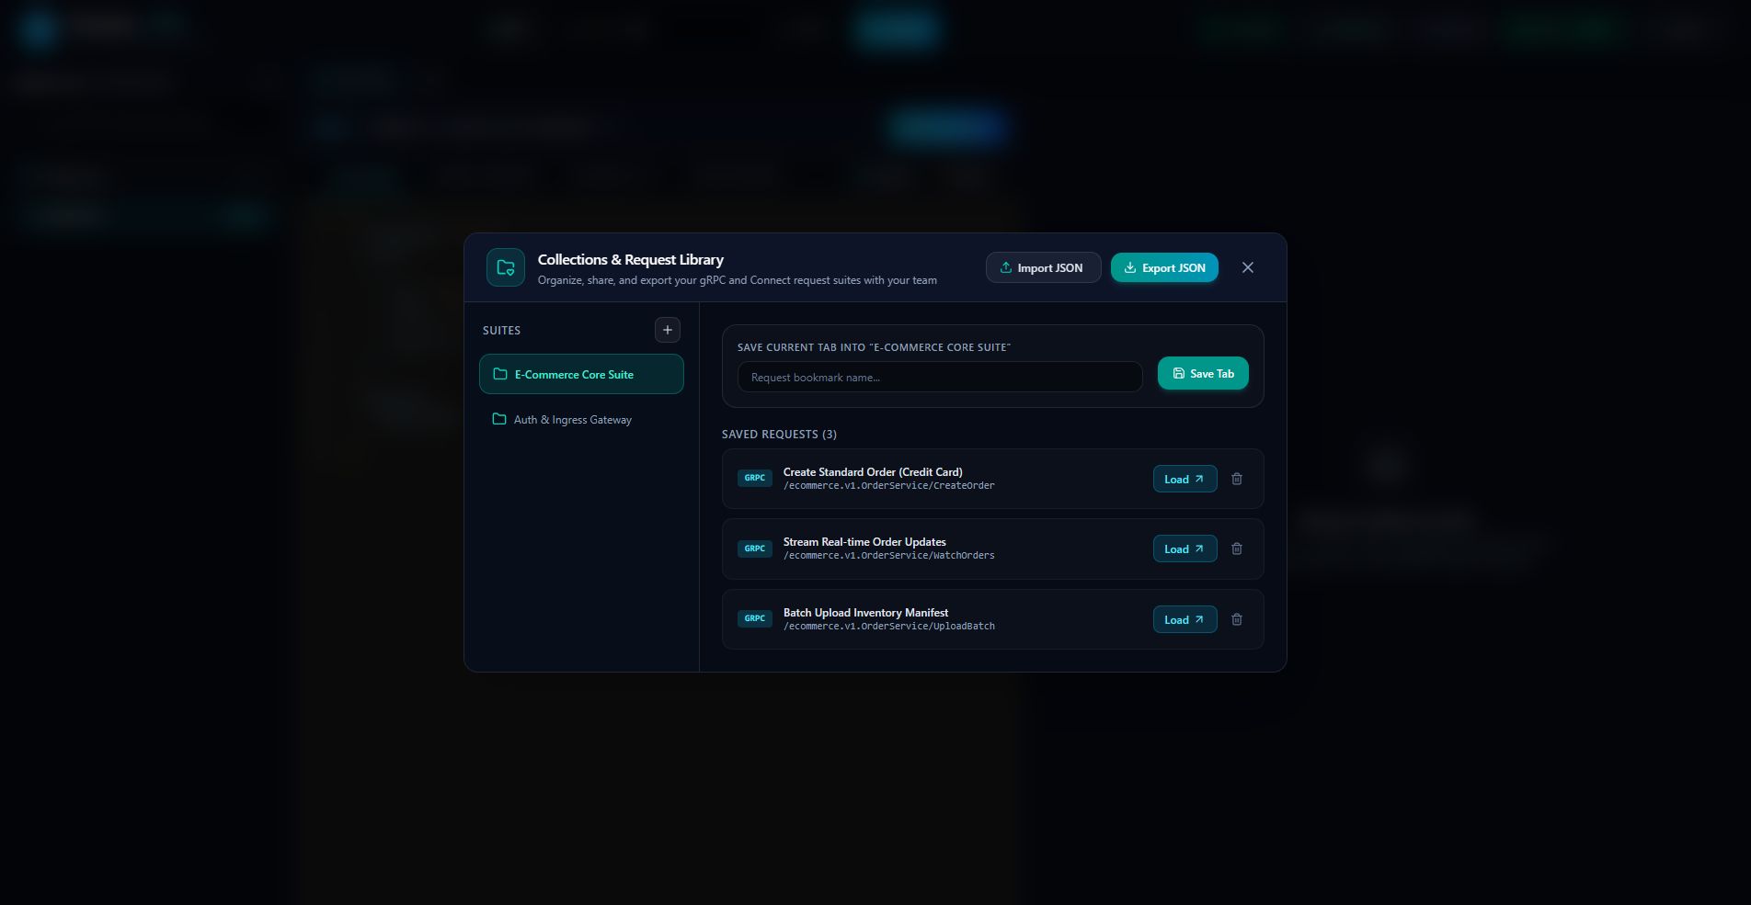Click the "SUITES" heading
1751x905 pixels.
(501, 330)
